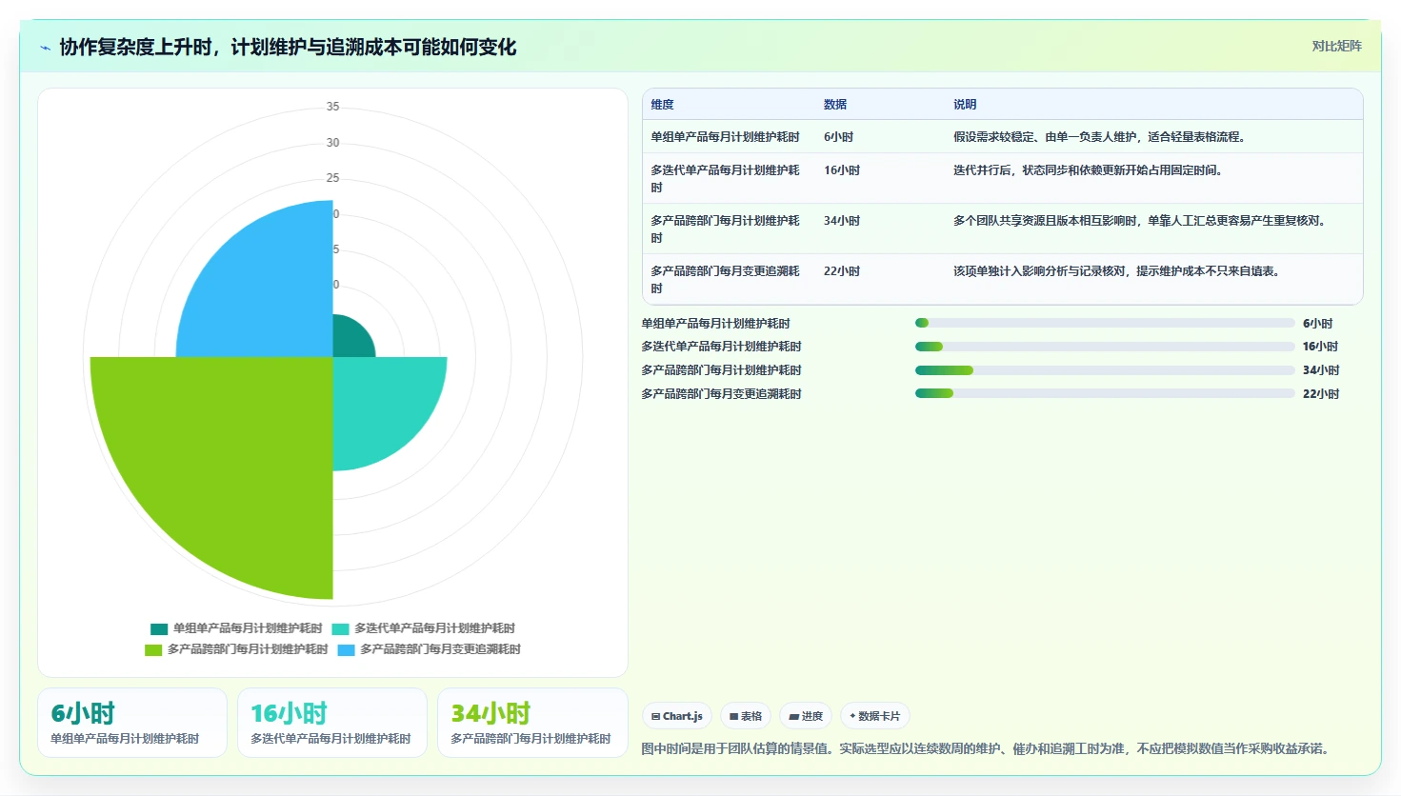Click the 25 axis label on chart
This screenshot has width=1401, height=796.
coord(332,178)
